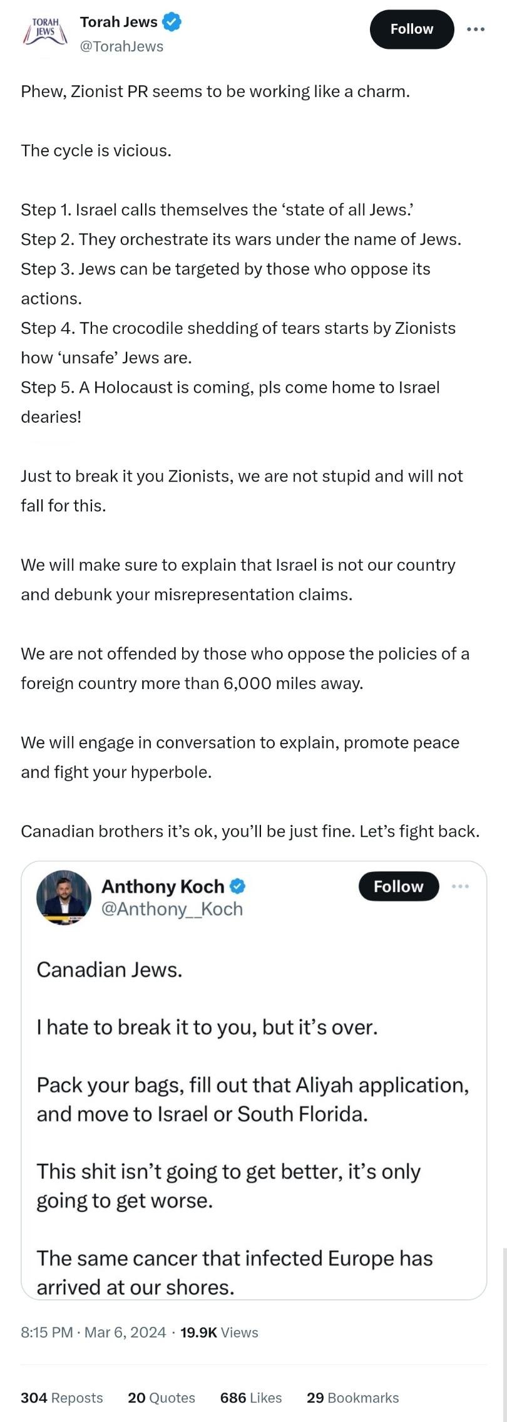Click the blue verified badge beside Torah Jews
This screenshot has width=507, height=1422.
[172, 22]
